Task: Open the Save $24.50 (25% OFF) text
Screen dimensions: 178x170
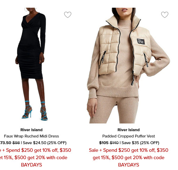Action: (x=45, y=143)
